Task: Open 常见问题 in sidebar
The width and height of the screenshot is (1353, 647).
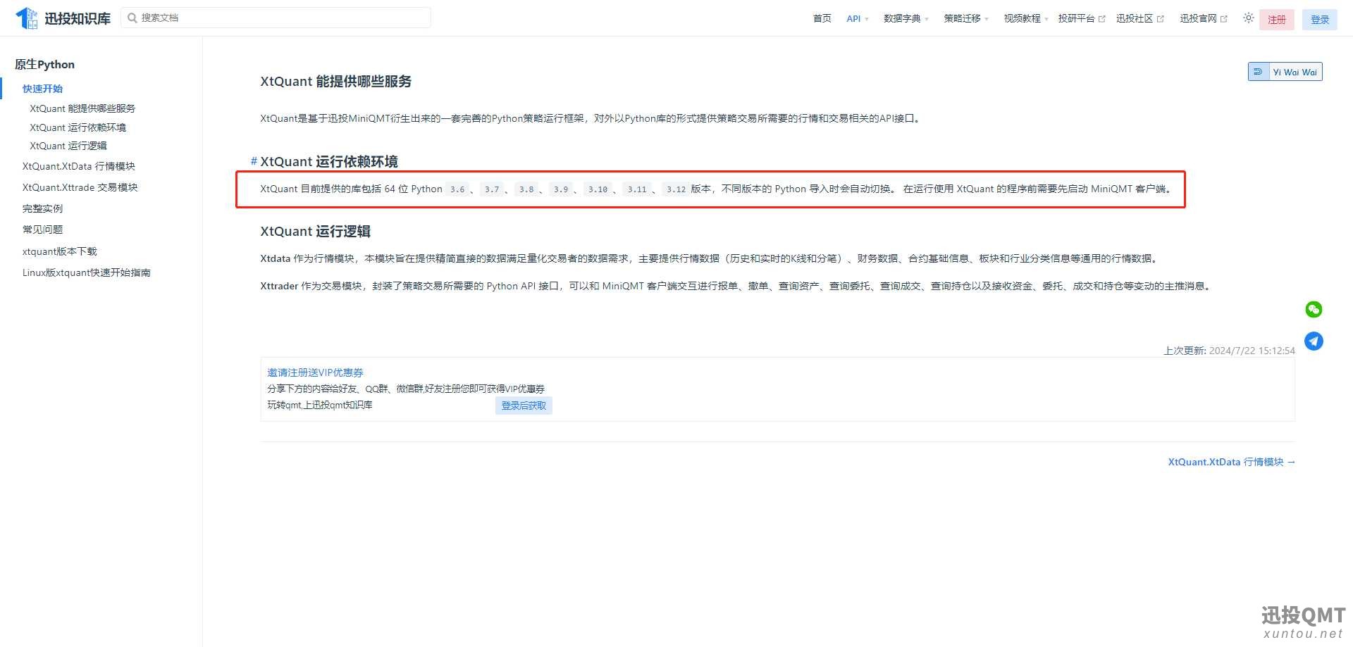Action: [x=42, y=230]
